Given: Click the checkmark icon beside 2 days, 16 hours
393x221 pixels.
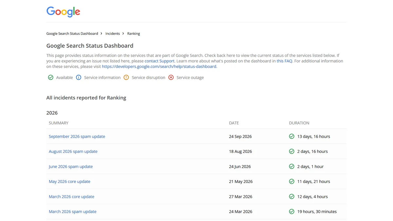Looking at the screenshot, I should click(291, 151).
